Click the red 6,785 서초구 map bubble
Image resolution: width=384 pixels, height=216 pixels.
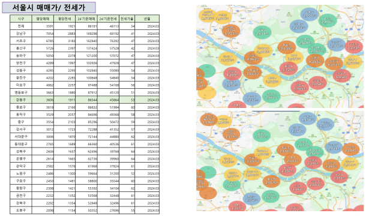coord(299,87)
